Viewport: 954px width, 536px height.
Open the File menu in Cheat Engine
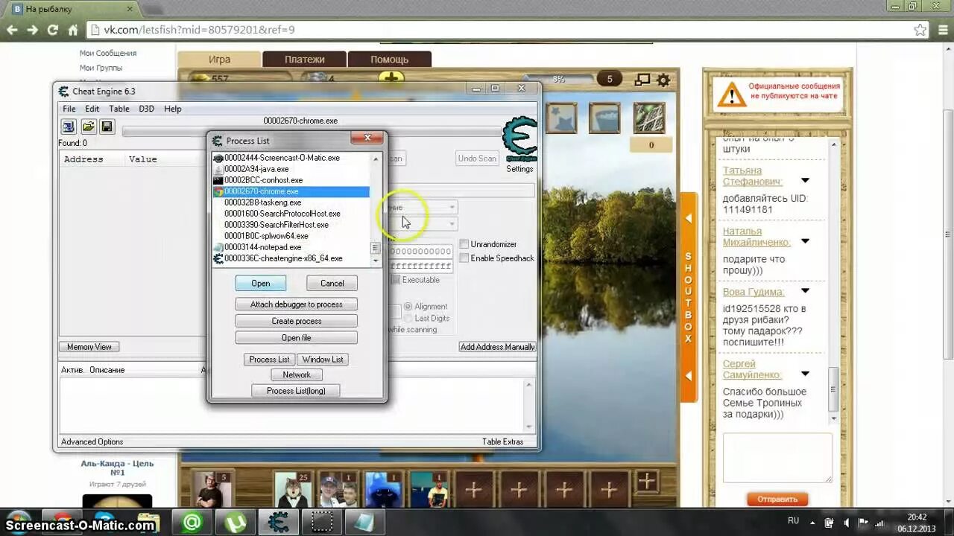(x=69, y=109)
